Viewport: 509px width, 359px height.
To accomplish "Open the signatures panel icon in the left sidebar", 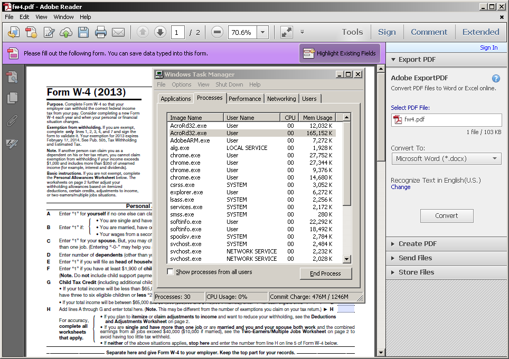I will (x=12, y=143).
